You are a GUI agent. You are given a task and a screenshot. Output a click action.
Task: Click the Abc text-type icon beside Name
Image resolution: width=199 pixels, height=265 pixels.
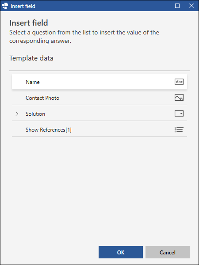(x=179, y=82)
